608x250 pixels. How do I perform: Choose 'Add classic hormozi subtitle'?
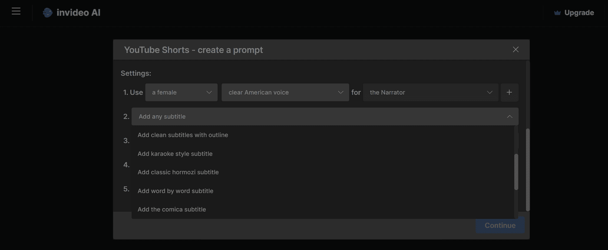click(x=323, y=172)
